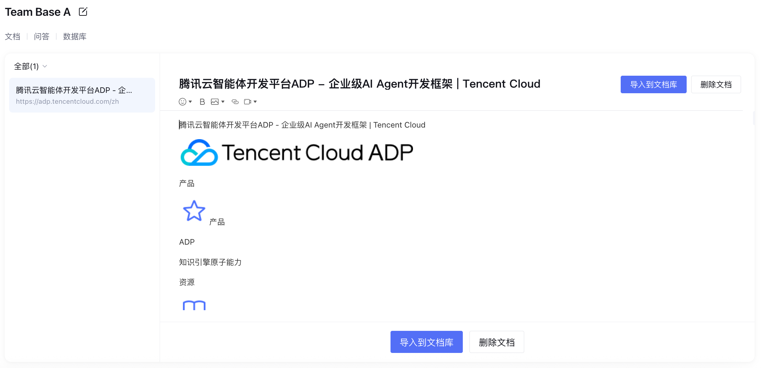This screenshot has height=368, width=767.
Task: Click the 资源 text line in the document
Action: coord(187,282)
